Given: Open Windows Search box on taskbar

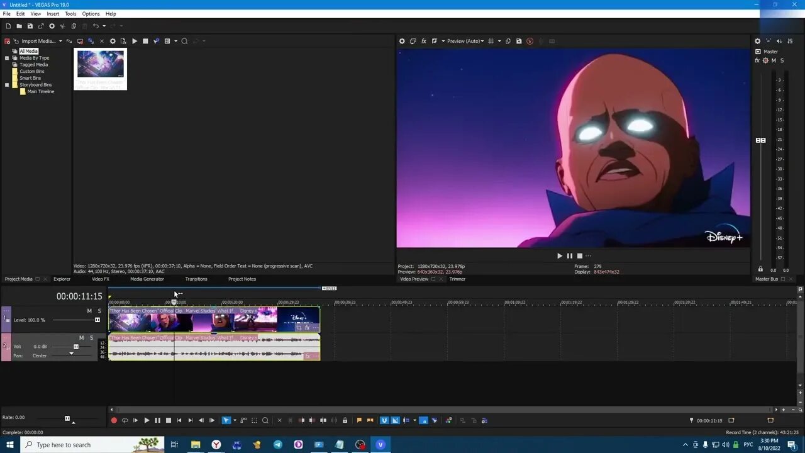Looking at the screenshot, I should pos(92,445).
